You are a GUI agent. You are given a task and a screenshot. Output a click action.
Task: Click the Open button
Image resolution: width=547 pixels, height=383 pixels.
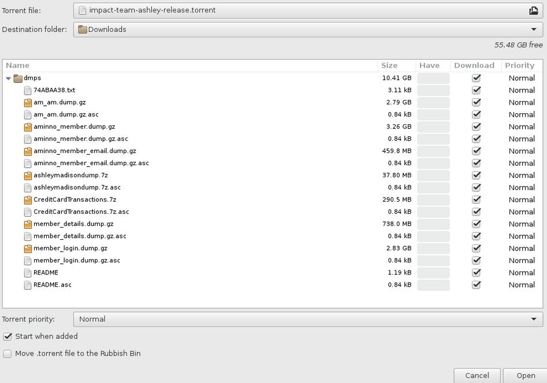tap(526, 375)
